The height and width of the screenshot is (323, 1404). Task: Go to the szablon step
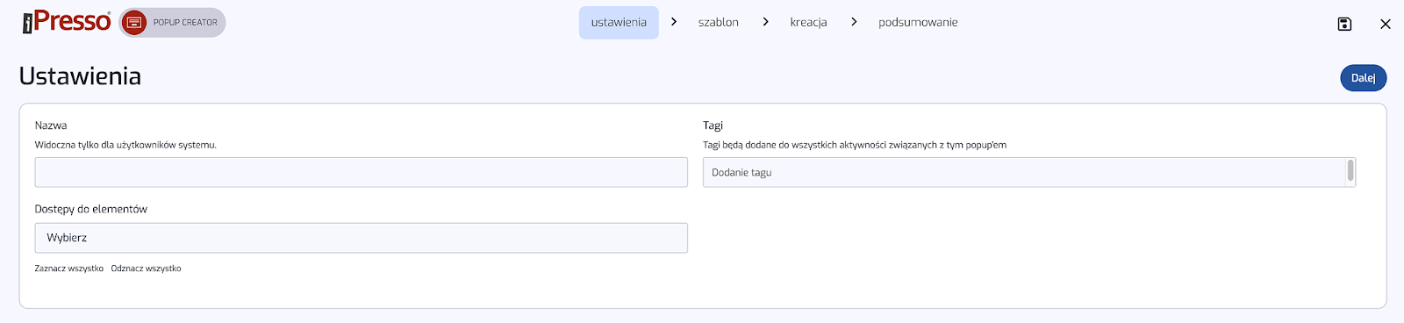(x=719, y=23)
